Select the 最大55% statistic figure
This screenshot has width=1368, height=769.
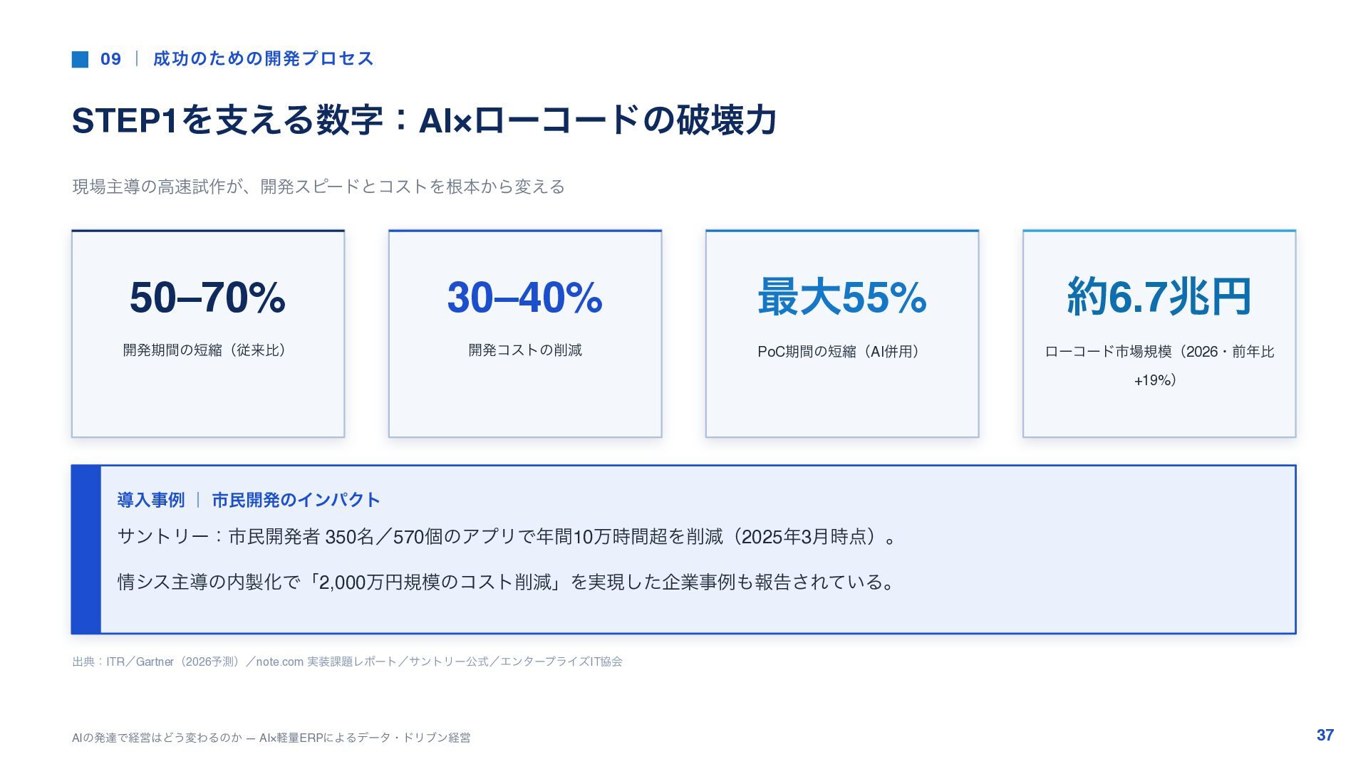(x=842, y=297)
